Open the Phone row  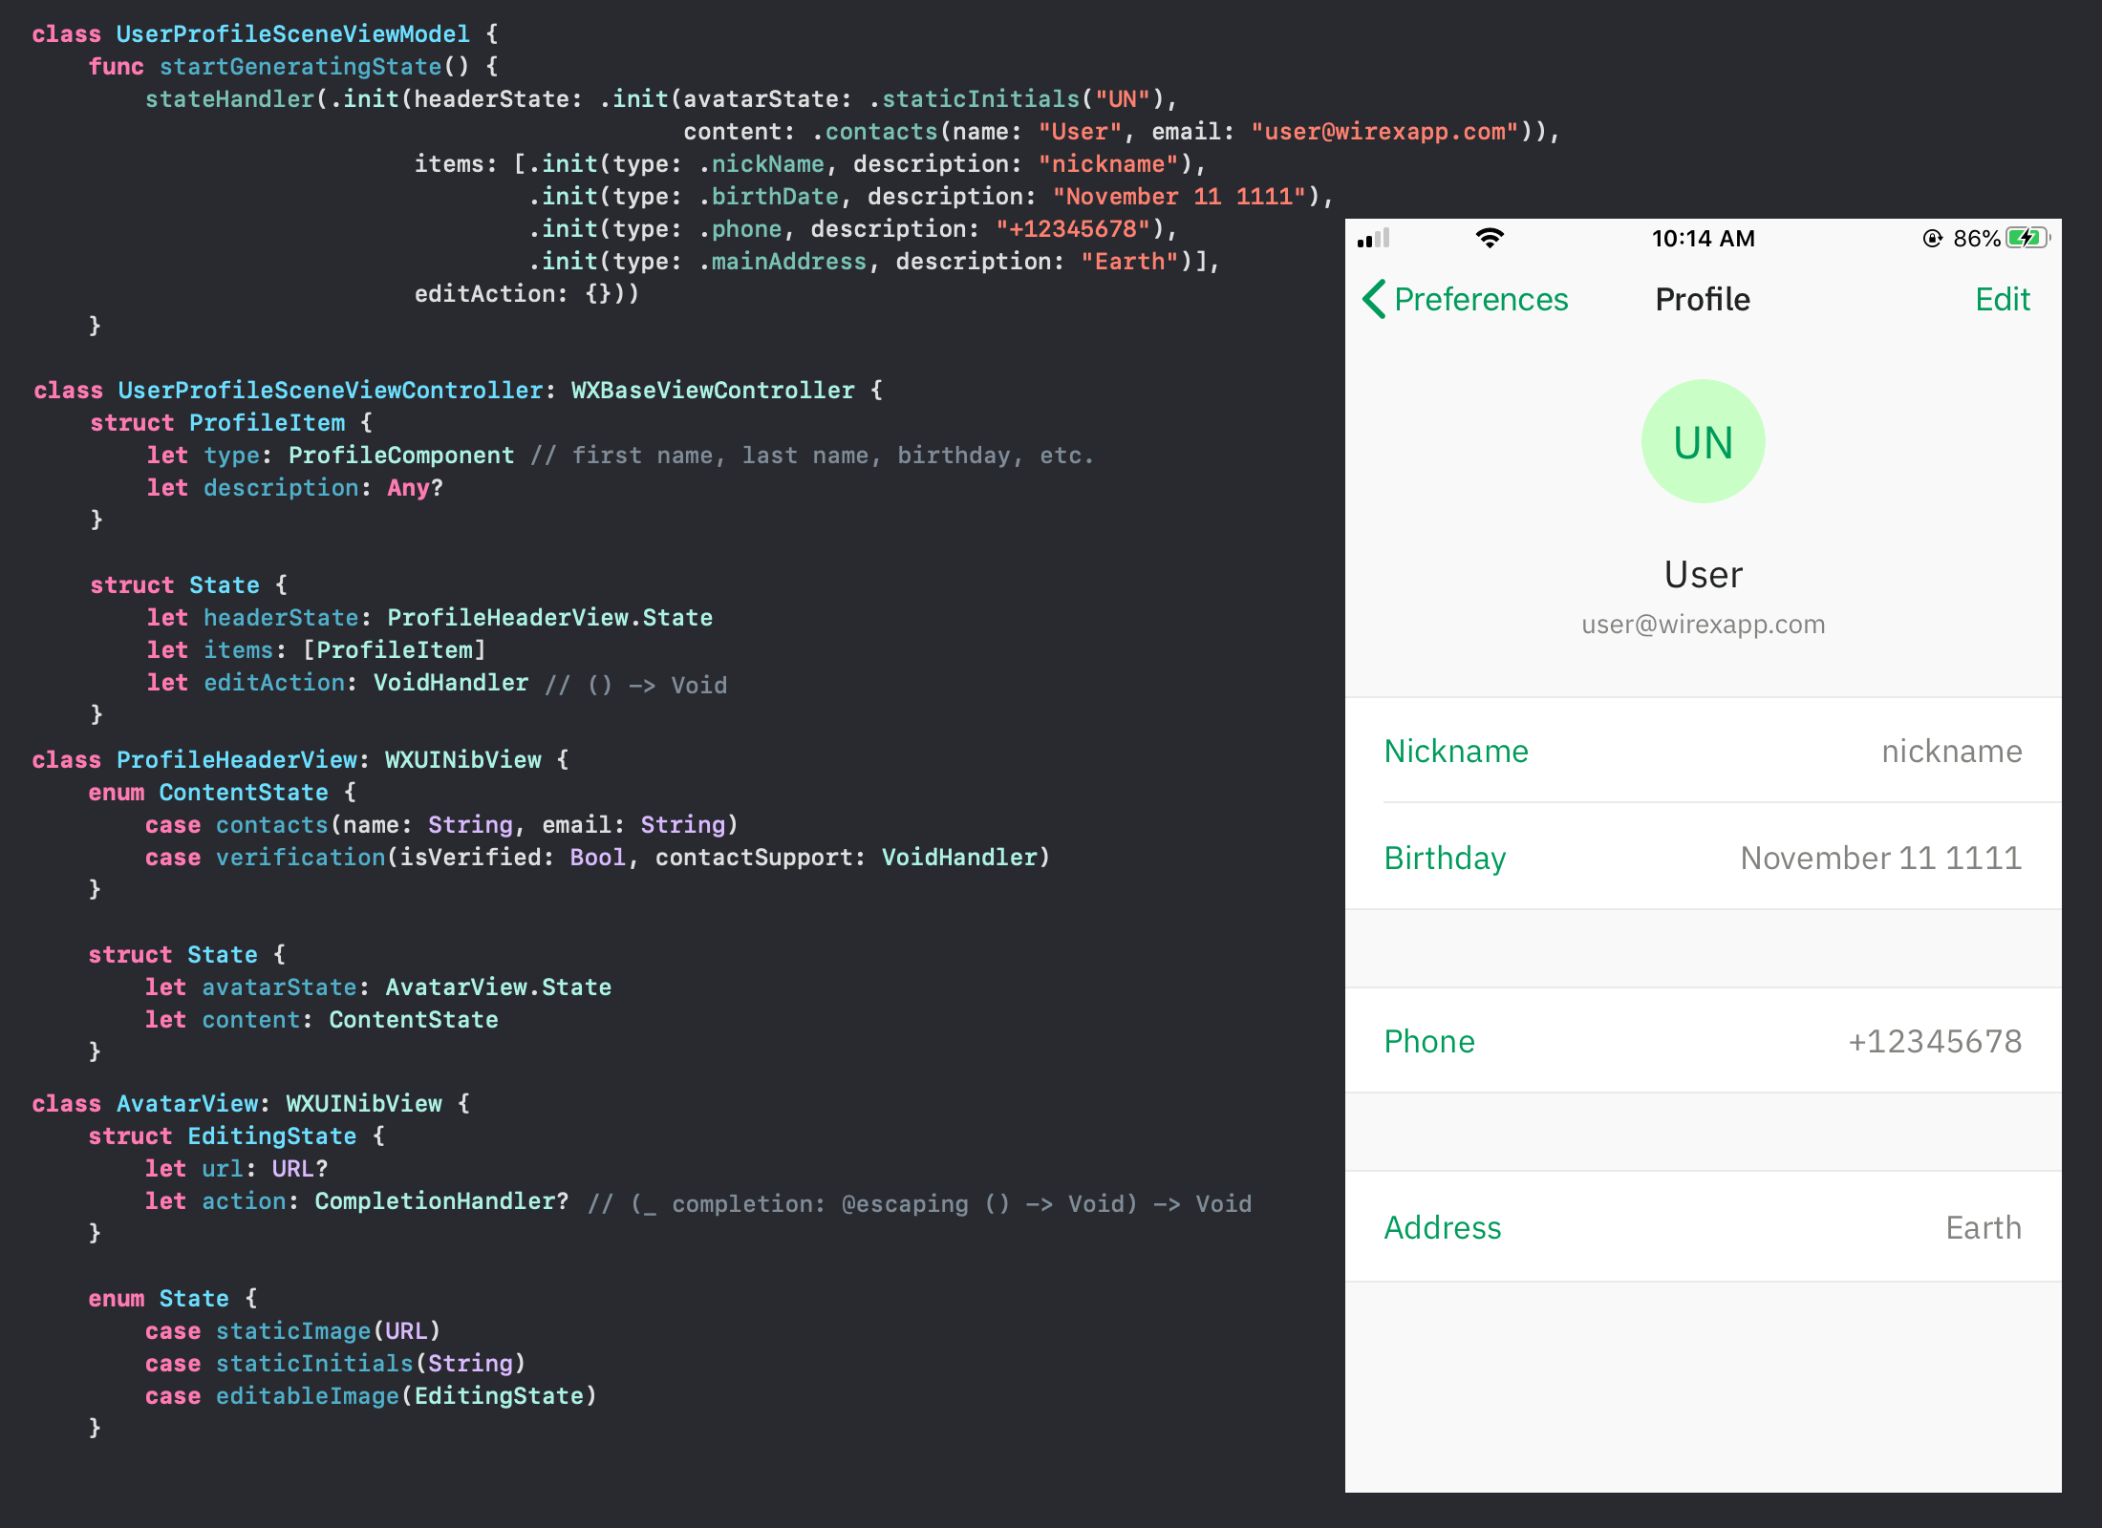(1703, 1041)
